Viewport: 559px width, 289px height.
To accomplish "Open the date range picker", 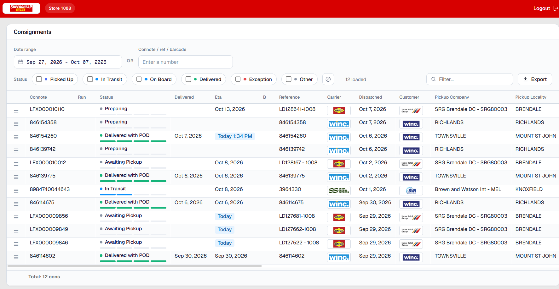I will click(x=68, y=62).
